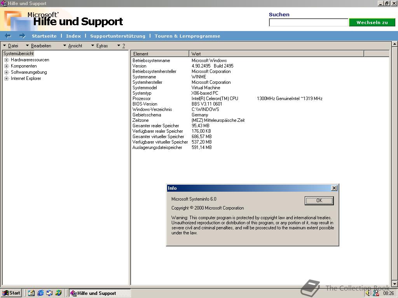398x298 pixels.
Task: Expand the Internet Explorer node
Action: (x=6, y=78)
